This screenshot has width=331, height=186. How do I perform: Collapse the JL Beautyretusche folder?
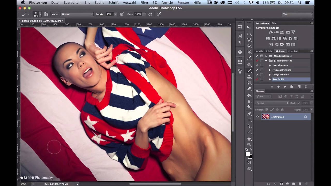click(266, 61)
